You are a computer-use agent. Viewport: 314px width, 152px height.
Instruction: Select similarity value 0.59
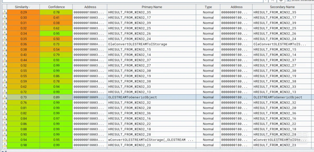pyautogui.click(x=24, y=81)
